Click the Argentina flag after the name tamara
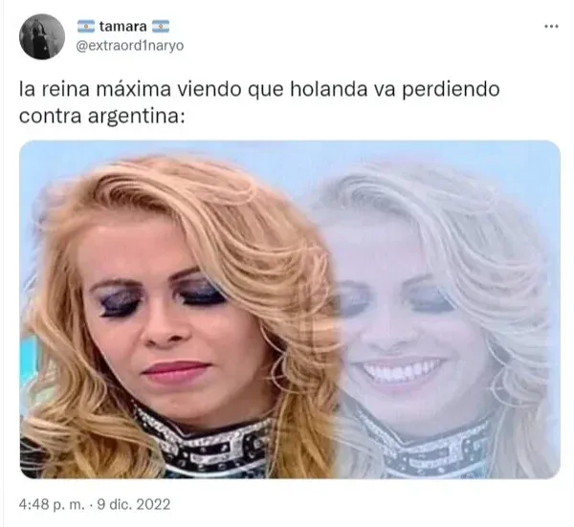Screen dimensions: 574x527 161,27
